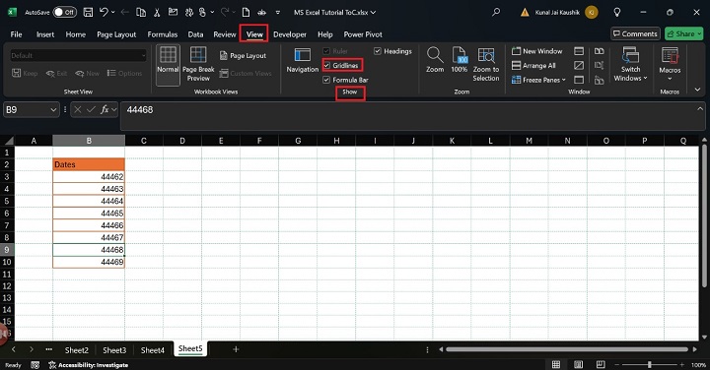The image size is (710, 370).
Task: Open the Navigation pane
Action: pyautogui.click(x=303, y=60)
